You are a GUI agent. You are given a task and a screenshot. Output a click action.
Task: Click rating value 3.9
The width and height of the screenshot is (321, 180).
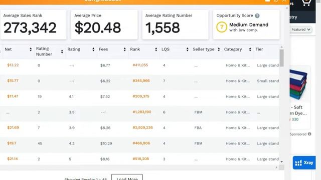pyautogui.click(x=72, y=128)
